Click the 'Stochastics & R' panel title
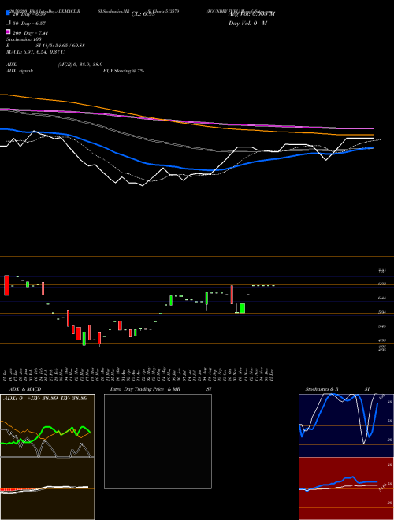Viewport: 394px width, 520px height. pyautogui.click(x=322, y=389)
